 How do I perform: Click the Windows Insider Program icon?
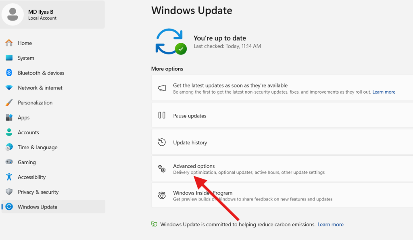[162, 195]
